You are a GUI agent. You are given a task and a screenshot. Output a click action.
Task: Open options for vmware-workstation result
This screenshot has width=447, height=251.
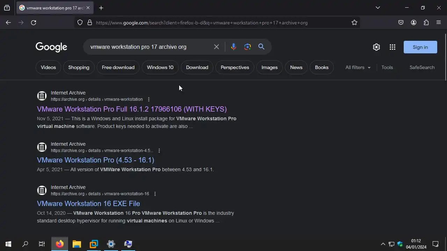pos(148,99)
